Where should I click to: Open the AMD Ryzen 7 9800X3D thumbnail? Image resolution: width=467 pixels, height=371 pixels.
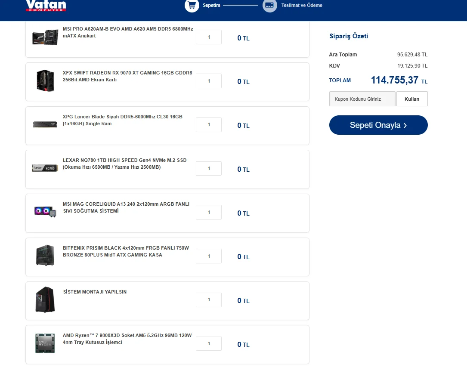pos(45,343)
